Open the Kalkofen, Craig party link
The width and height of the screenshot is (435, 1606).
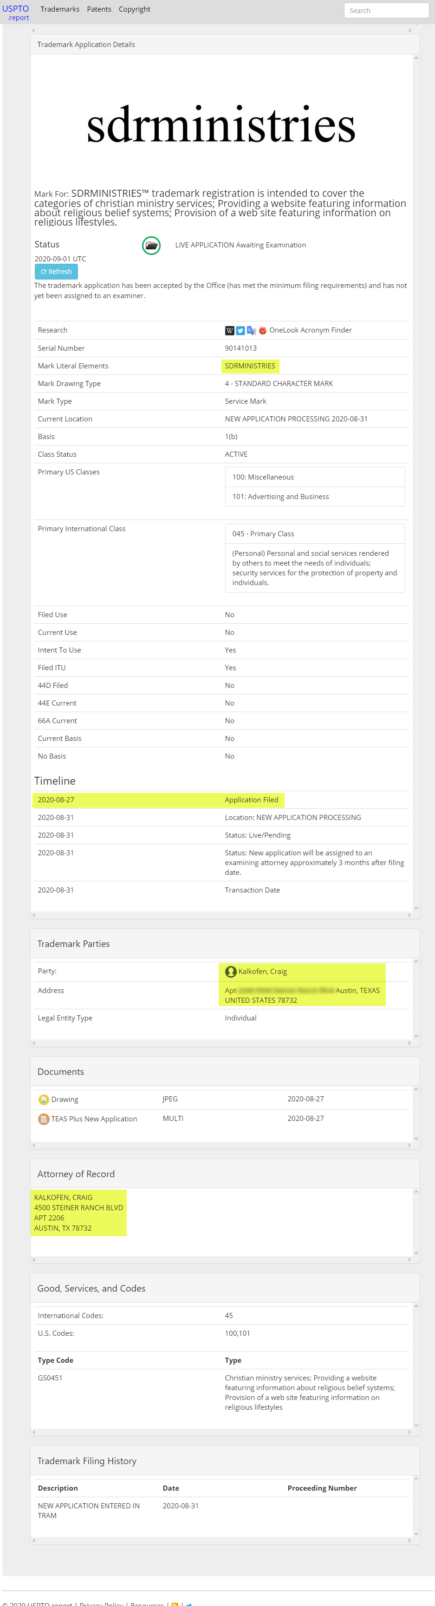[x=263, y=971]
